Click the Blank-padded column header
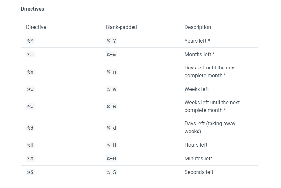Image resolution: width=281 pixels, height=188 pixels. click(x=121, y=27)
